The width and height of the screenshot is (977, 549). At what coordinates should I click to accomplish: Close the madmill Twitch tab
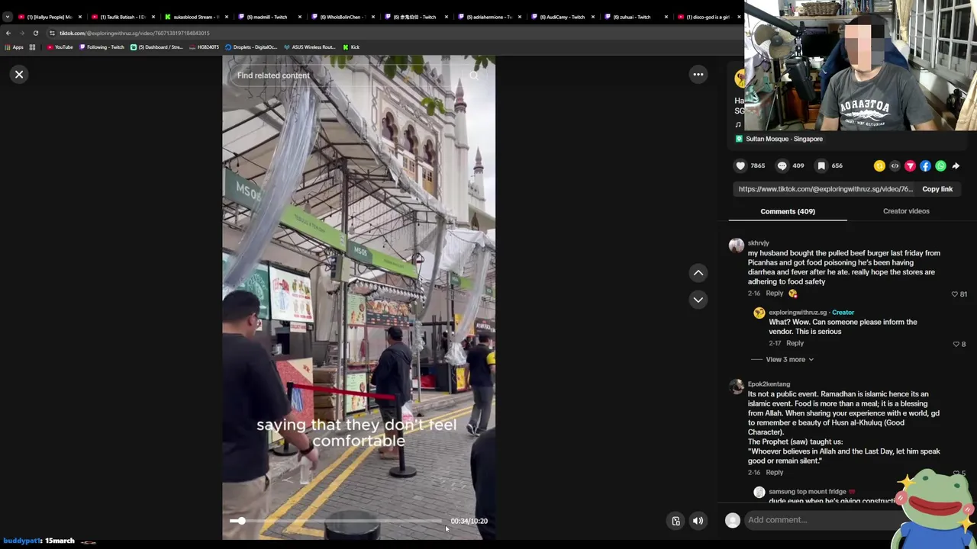pyautogui.click(x=299, y=17)
